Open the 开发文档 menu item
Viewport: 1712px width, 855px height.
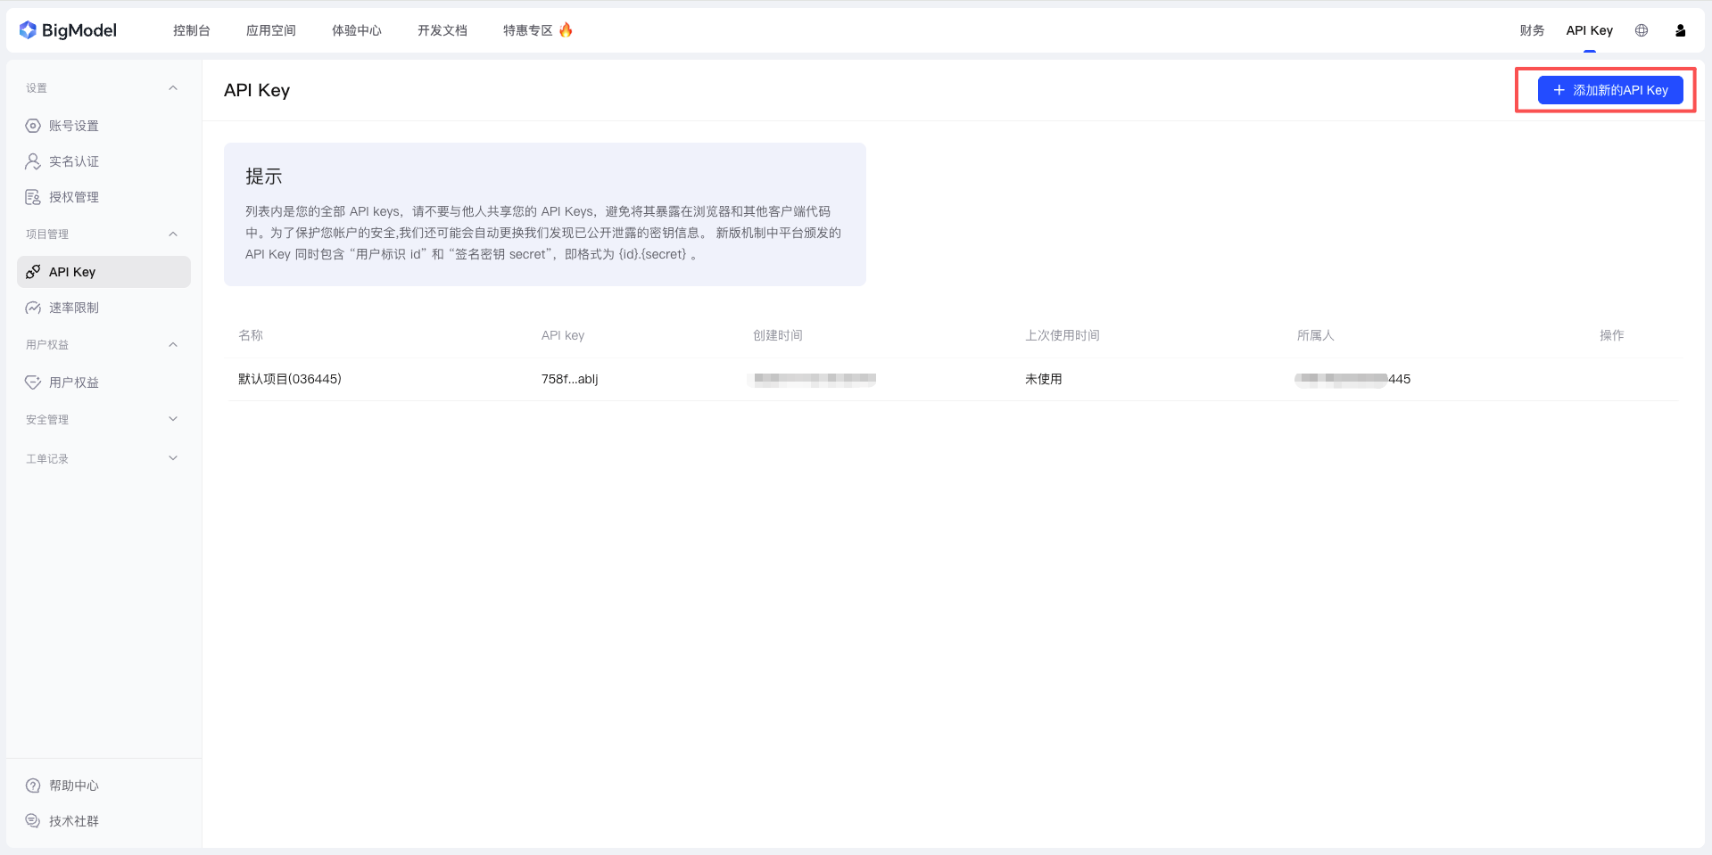tap(442, 29)
